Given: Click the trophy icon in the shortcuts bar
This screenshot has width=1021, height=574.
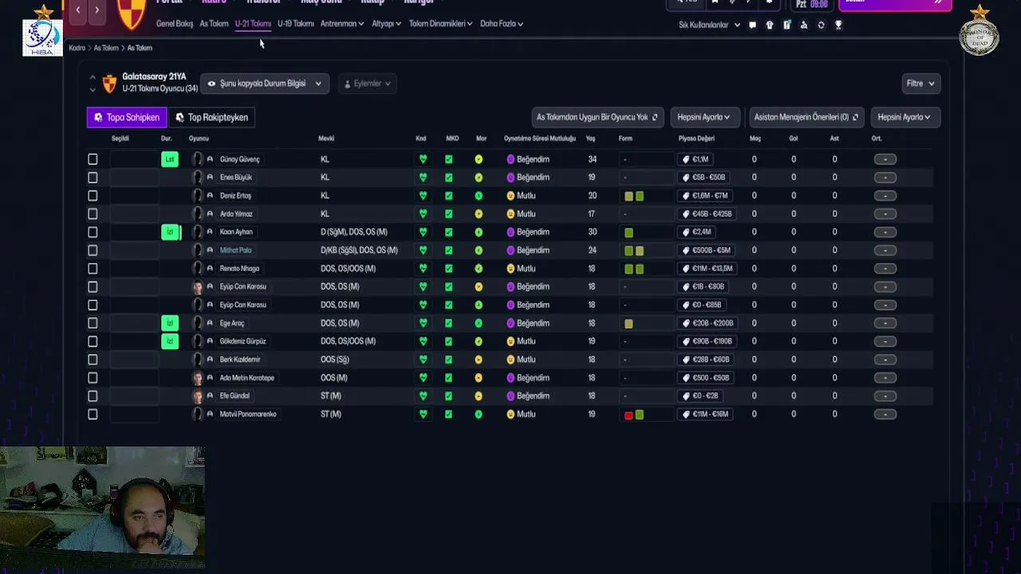Looking at the screenshot, I should (838, 25).
